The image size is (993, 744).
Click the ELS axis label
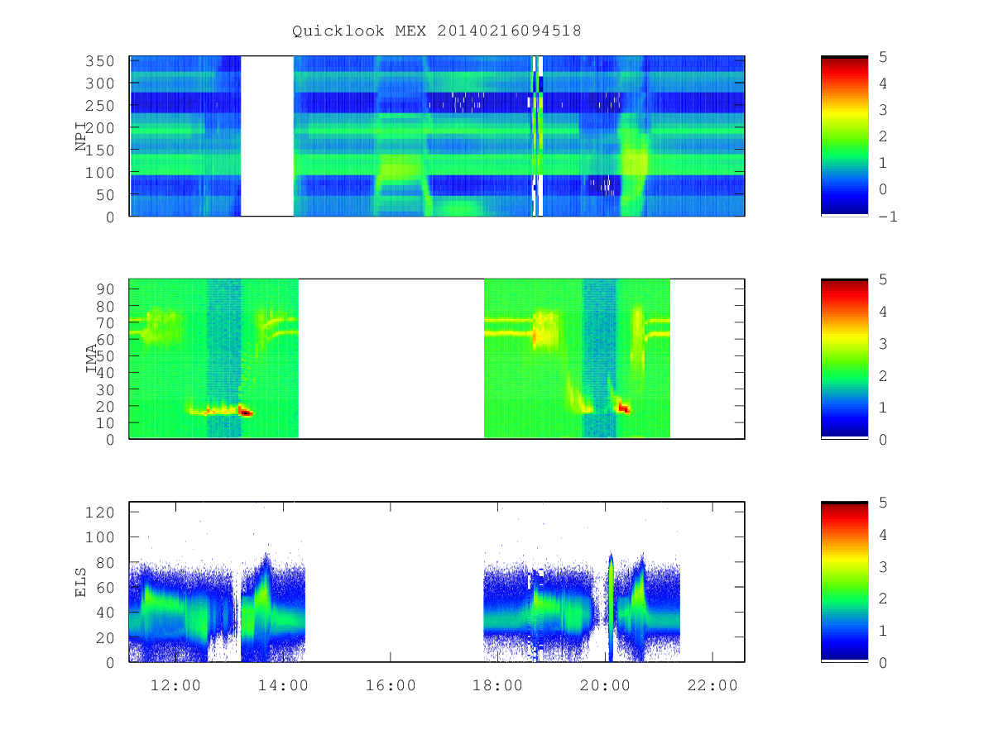[81, 581]
